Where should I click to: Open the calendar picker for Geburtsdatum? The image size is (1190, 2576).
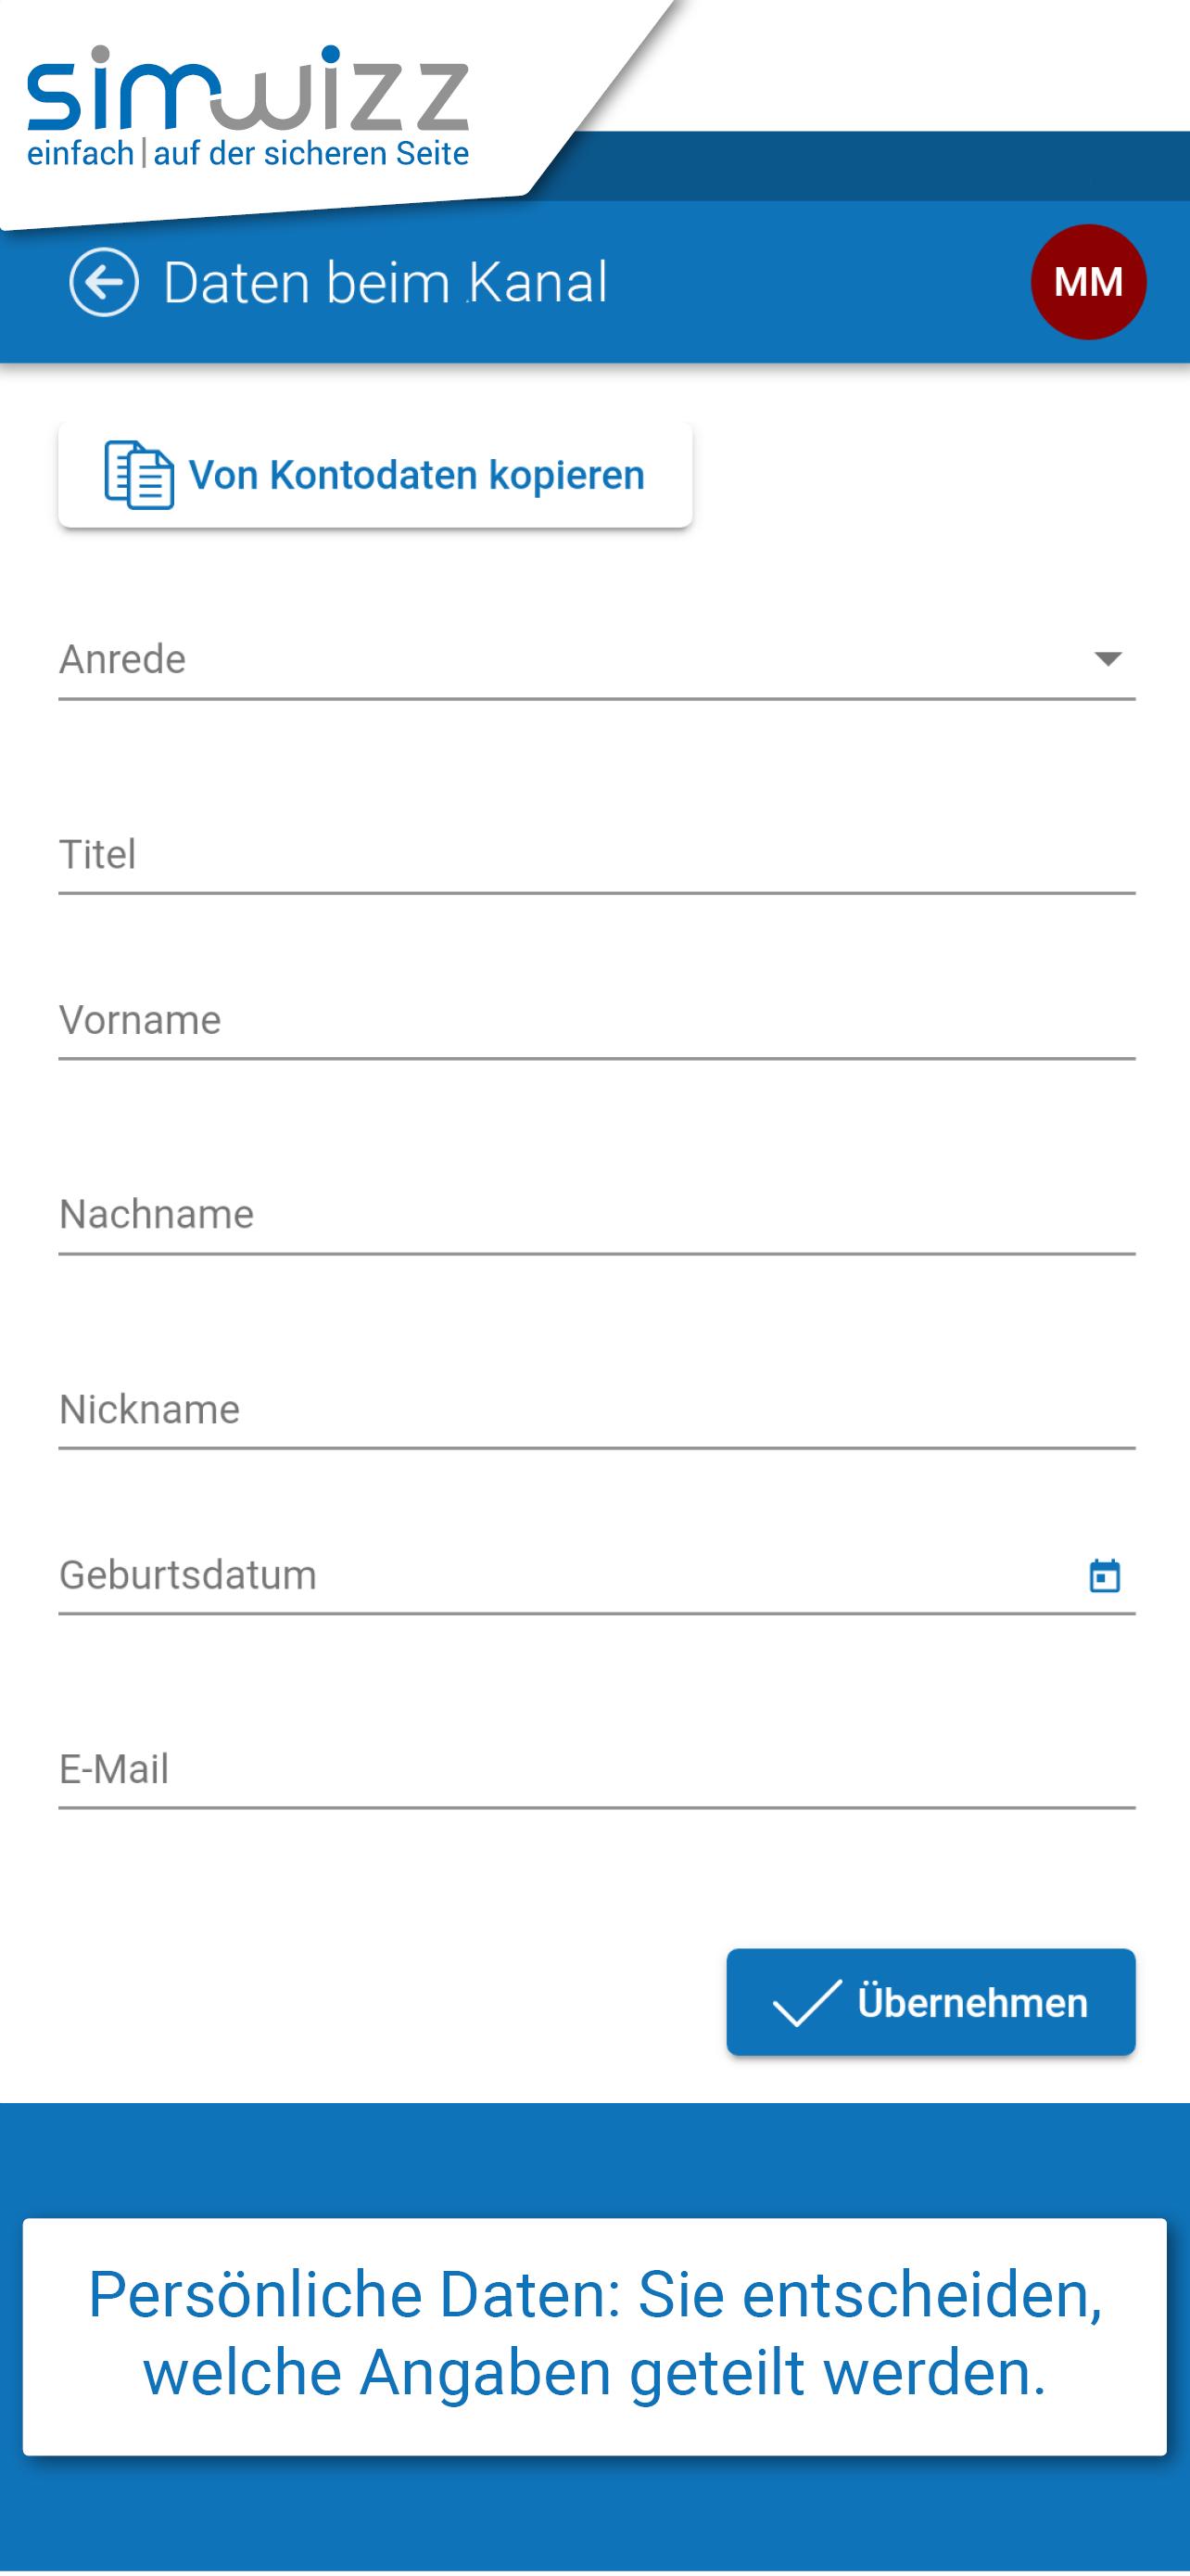click(x=1104, y=1576)
